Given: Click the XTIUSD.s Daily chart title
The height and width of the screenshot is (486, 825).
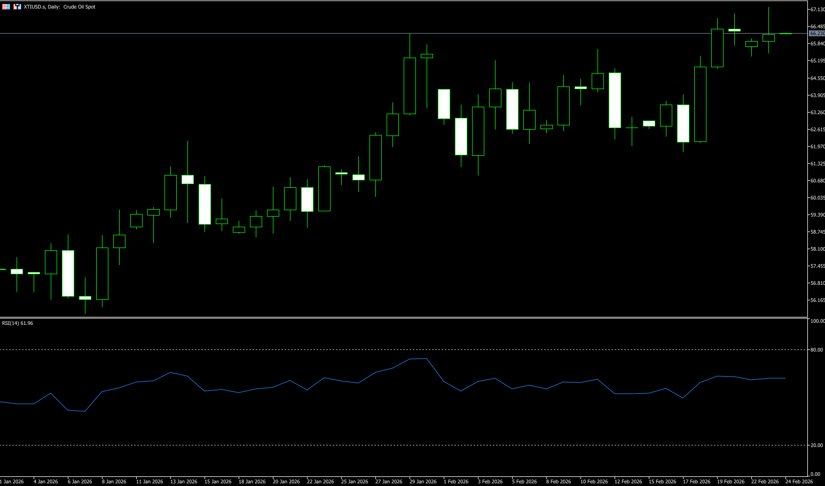Looking at the screenshot, I should pyautogui.click(x=60, y=7).
